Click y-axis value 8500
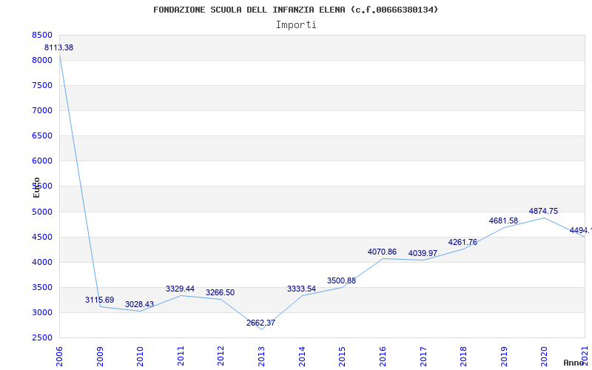Viewport: 592px width, 370px height. [x=41, y=35]
